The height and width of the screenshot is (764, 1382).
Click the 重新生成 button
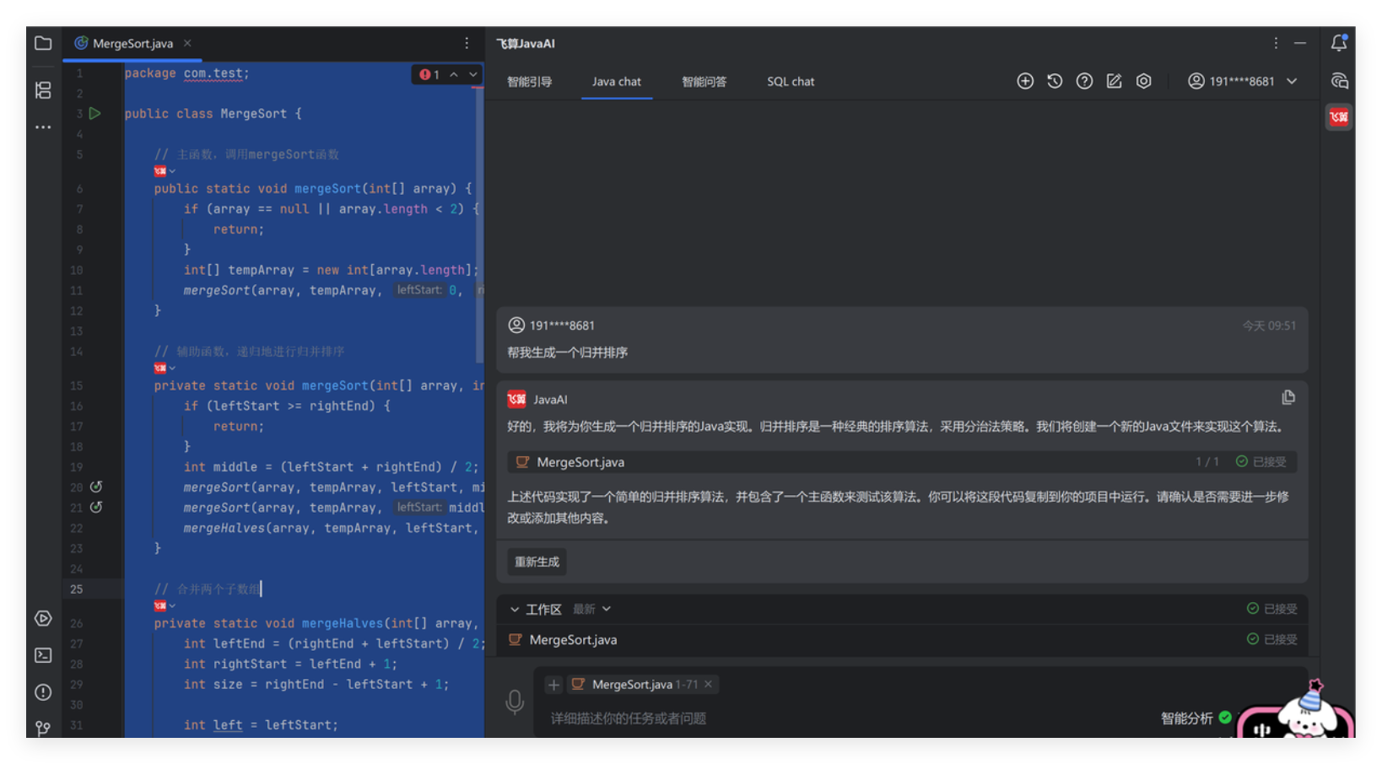[x=537, y=562]
